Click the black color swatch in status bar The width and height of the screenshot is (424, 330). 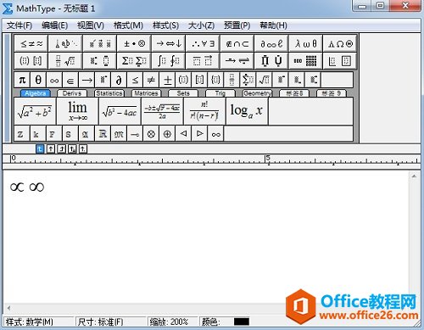242,322
